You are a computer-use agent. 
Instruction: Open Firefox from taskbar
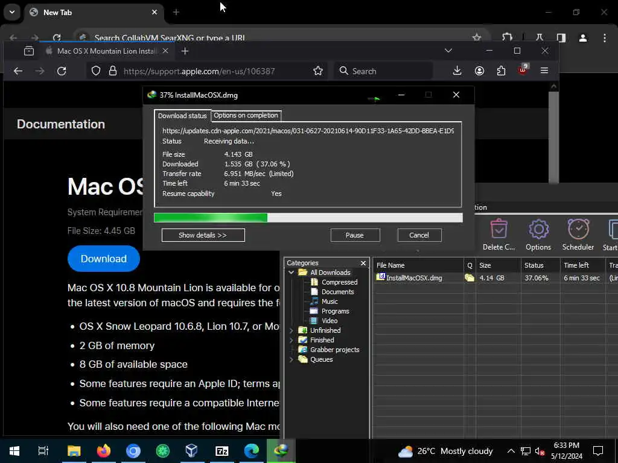pos(104,451)
